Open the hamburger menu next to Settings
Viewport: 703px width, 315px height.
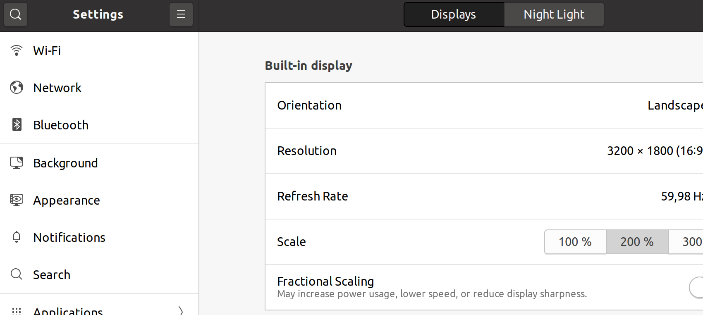coord(181,14)
